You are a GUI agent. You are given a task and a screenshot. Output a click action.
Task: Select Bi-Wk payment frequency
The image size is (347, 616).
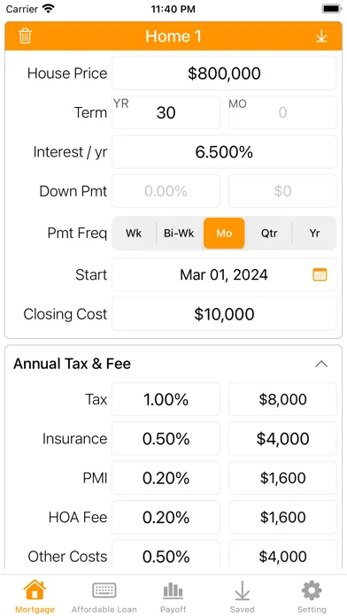pyautogui.click(x=179, y=234)
